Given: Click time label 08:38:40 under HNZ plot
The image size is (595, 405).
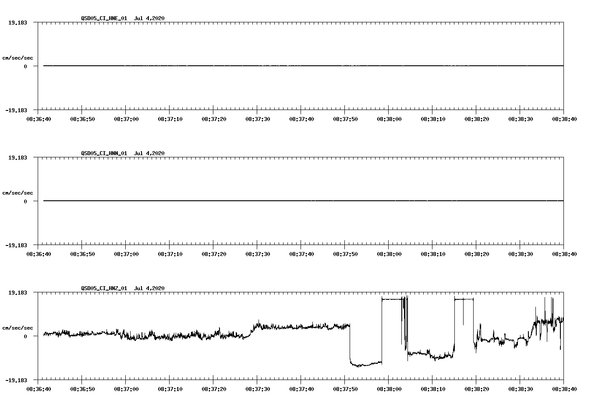Looking at the screenshot, I should (x=564, y=389).
